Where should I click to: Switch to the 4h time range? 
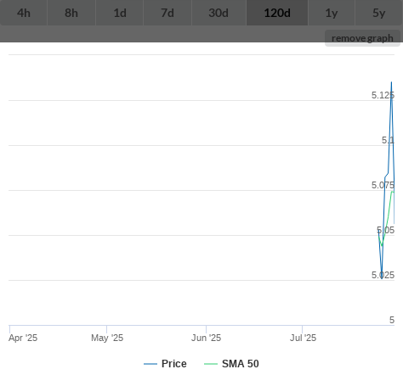24,13
